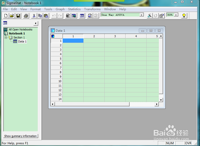Open the Help menu
Image resolution: width=200 pixels, height=146 pixels.
[123, 9]
